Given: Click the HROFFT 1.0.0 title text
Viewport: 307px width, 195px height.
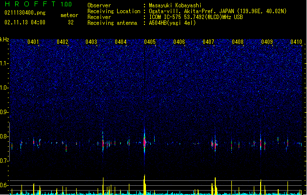Looking at the screenshot, I should coord(38,4).
